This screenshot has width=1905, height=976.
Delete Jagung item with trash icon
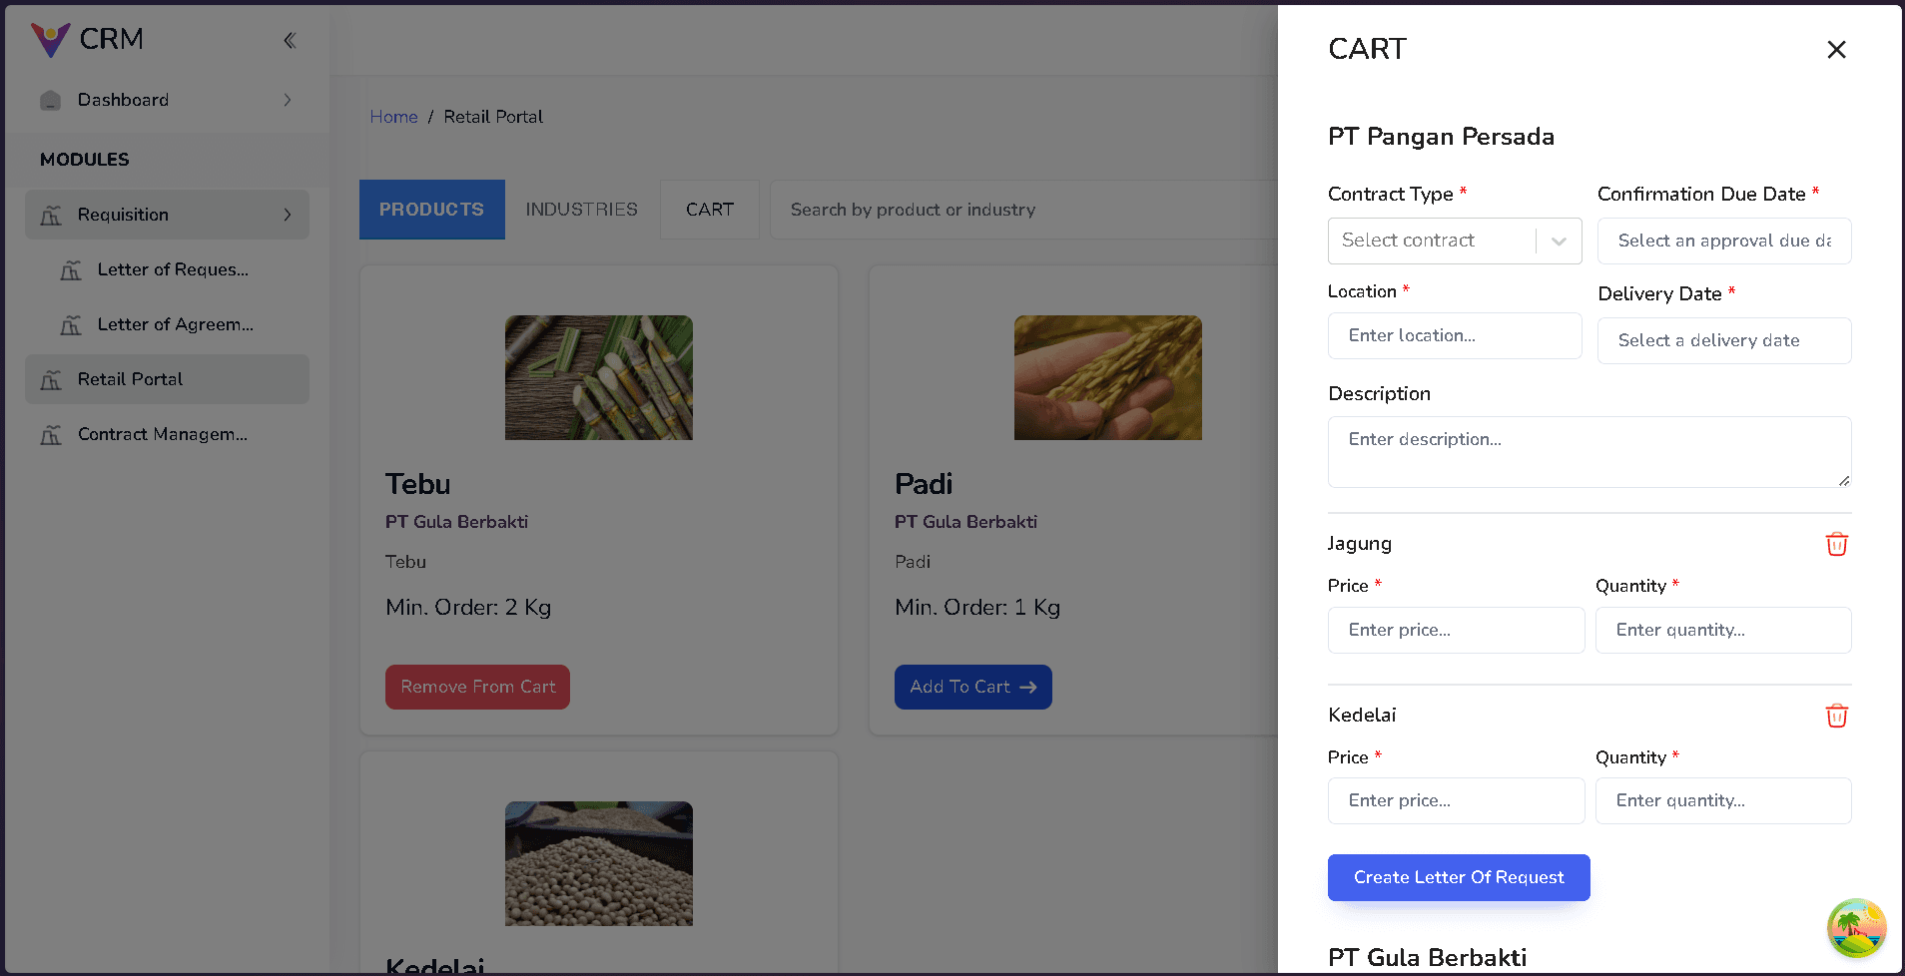click(x=1836, y=544)
